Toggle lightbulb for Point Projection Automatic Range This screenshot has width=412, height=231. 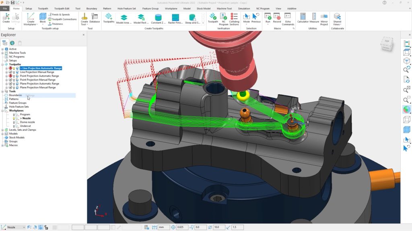point(14,76)
